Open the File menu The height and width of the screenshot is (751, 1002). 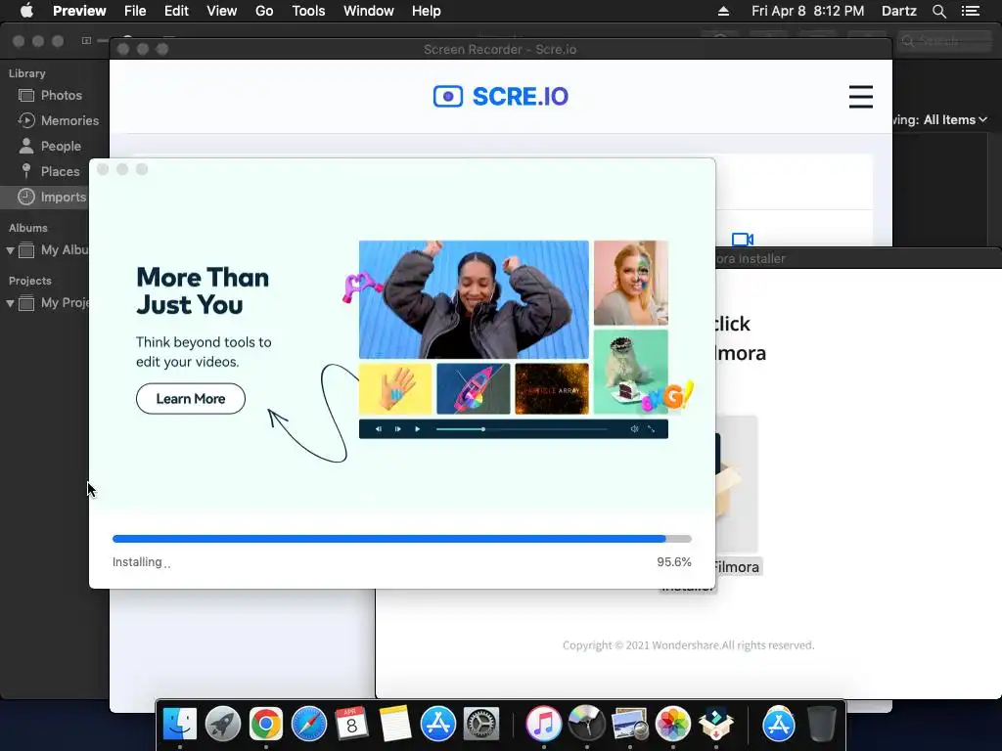pyautogui.click(x=135, y=11)
